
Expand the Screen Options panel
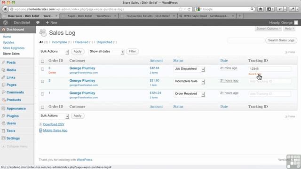pyautogui.click(x=269, y=29)
